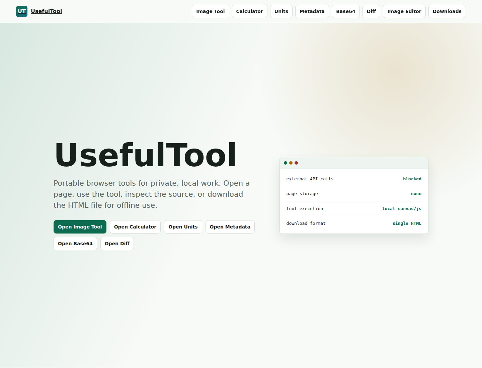The image size is (482, 368).
Task: Go to Calculator in the top navigation
Action: click(250, 11)
